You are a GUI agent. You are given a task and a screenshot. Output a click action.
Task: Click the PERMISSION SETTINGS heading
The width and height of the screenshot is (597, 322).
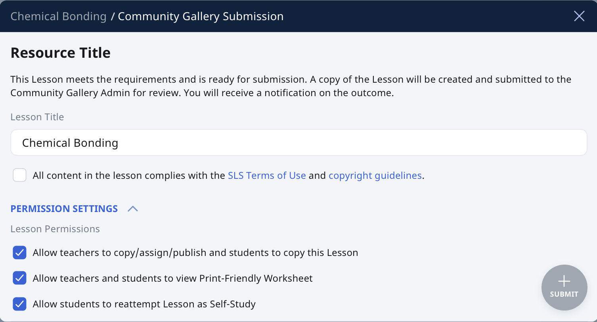pyautogui.click(x=64, y=209)
